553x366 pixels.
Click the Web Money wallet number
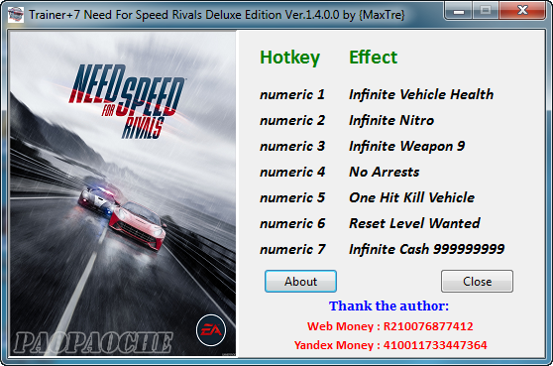tap(428, 326)
